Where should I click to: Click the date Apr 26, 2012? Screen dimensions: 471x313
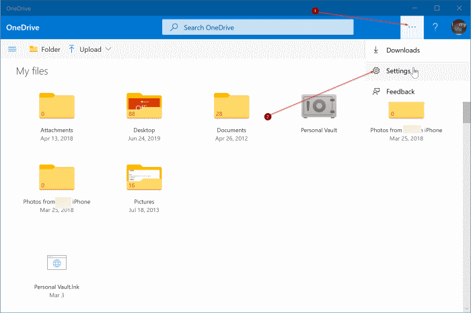pyautogui.click(x=231, y=139)
